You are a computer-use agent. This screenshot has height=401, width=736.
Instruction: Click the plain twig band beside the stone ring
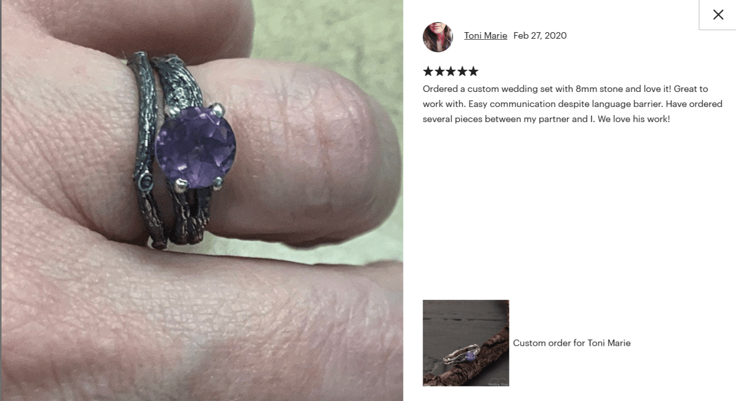[144, 151]
